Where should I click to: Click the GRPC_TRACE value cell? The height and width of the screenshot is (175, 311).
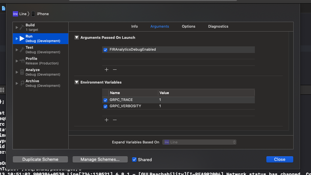pyautogui.click(x=206, y=100)
